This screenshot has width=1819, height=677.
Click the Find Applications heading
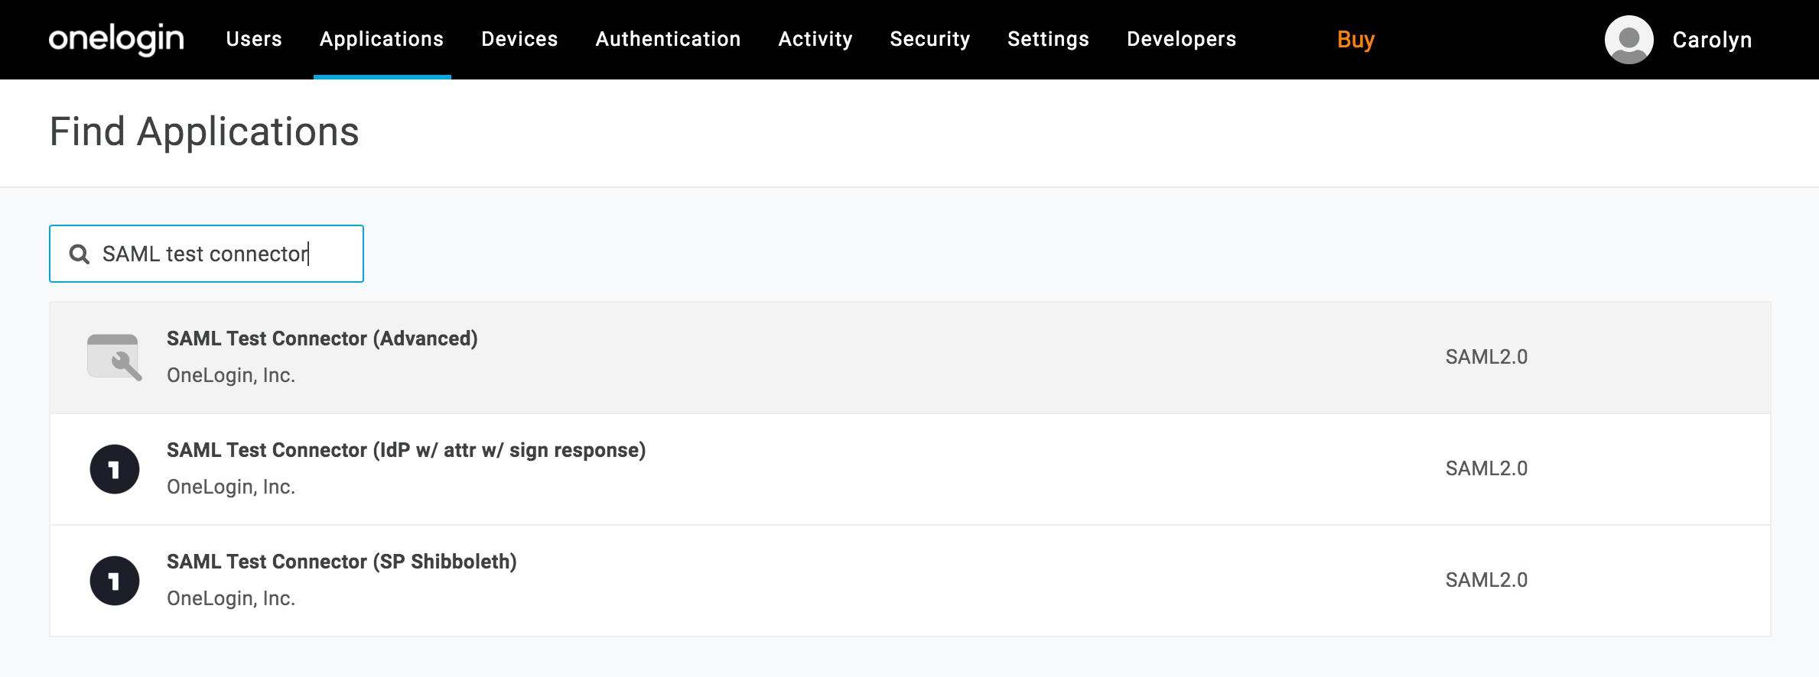pyautogui.click(x=204, y=131)
